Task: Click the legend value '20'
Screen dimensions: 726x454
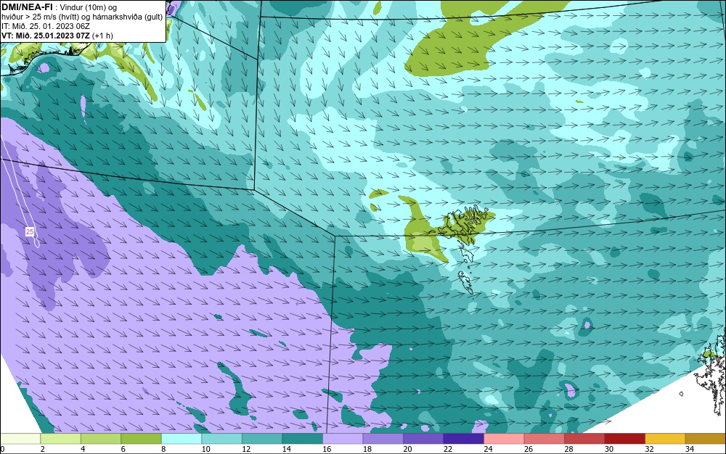Action: 407,449
